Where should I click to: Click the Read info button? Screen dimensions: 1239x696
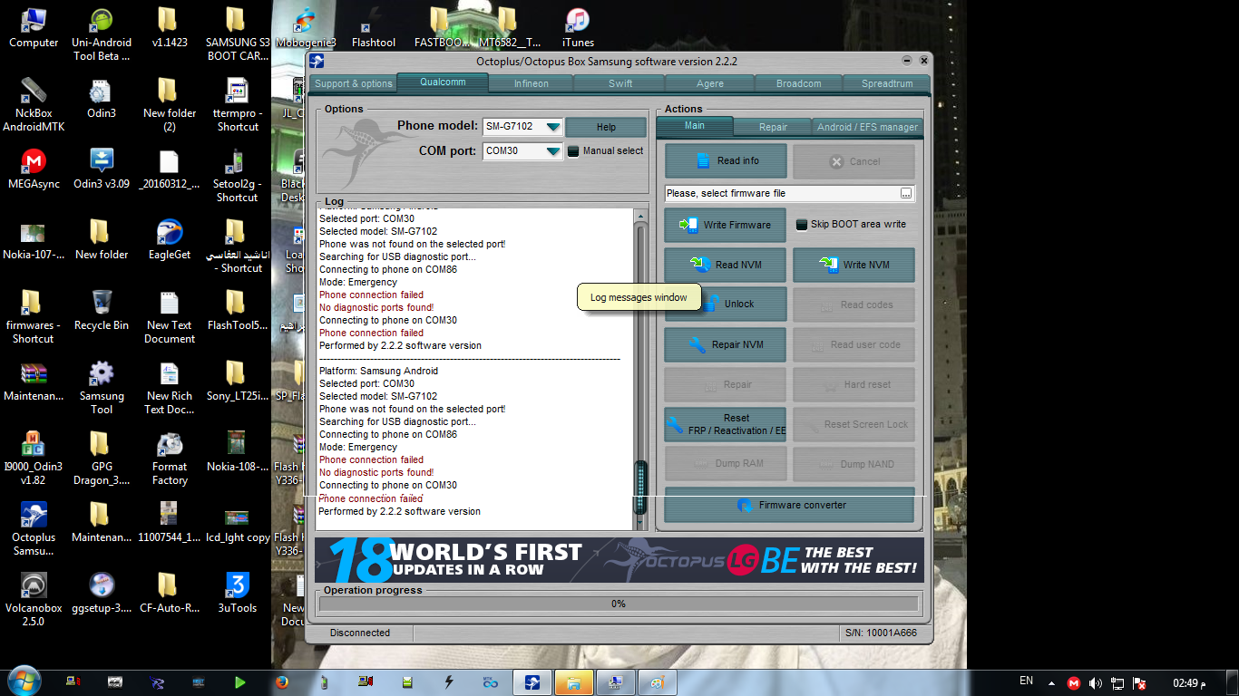pyautogui.click(x=726, y=161)
